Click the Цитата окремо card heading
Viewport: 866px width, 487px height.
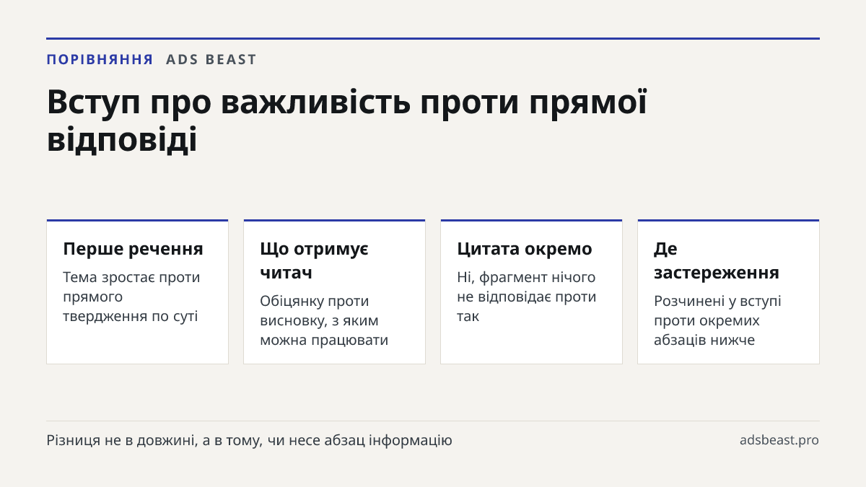tap(525, 249)
